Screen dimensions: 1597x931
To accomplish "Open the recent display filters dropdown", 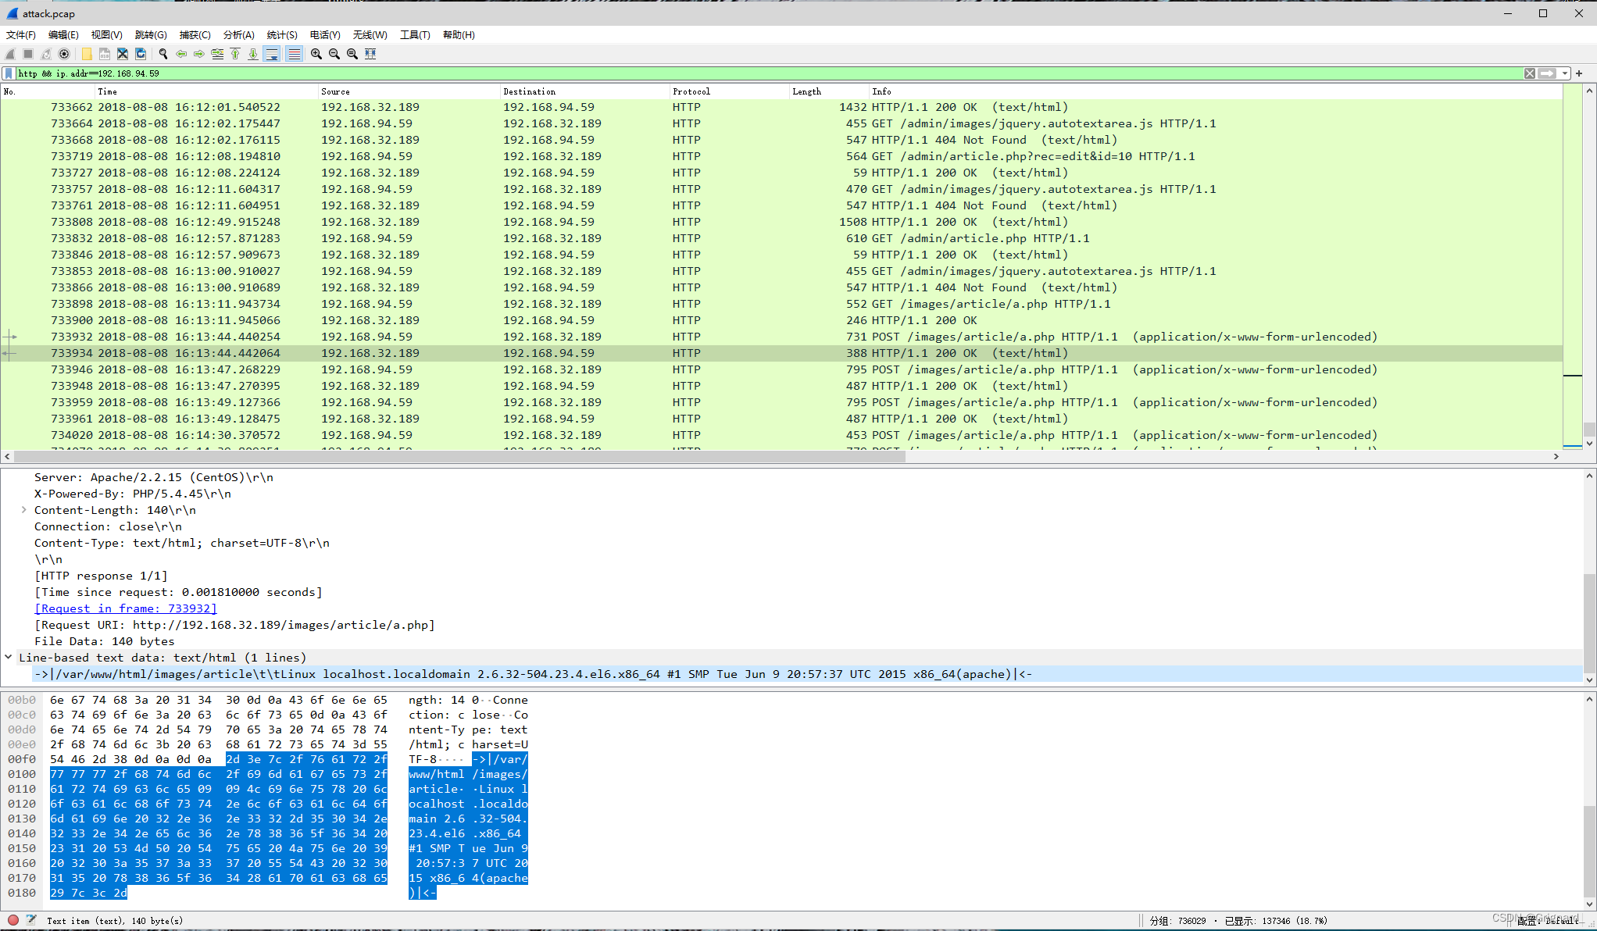I will click(1565, 73).
